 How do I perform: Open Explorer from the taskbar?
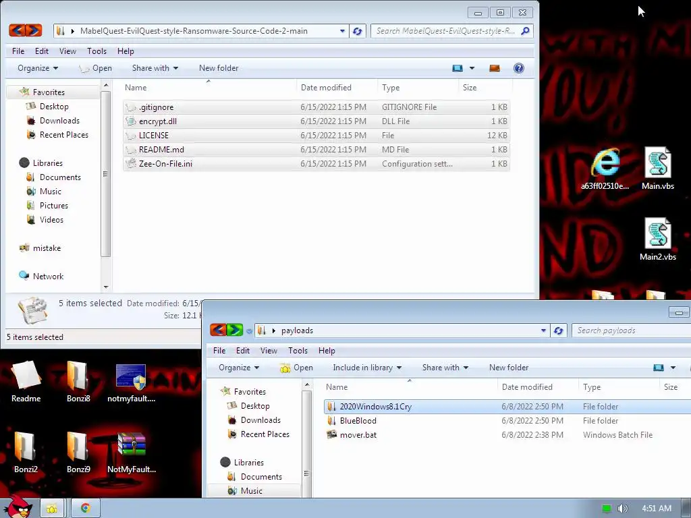(x=52, y=509)
